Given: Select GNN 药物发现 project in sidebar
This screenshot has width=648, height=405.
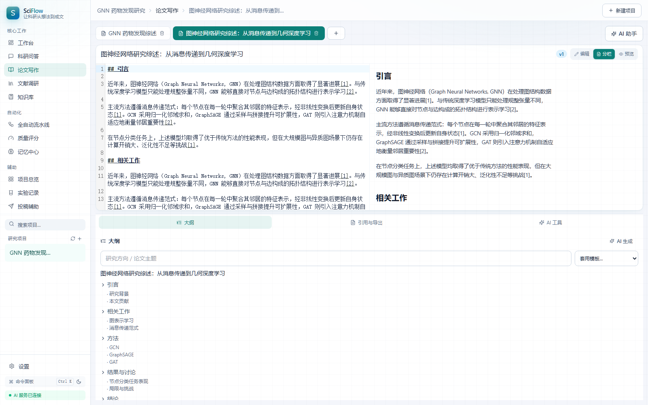Looking at the screenshot, I should coord(45,253).
